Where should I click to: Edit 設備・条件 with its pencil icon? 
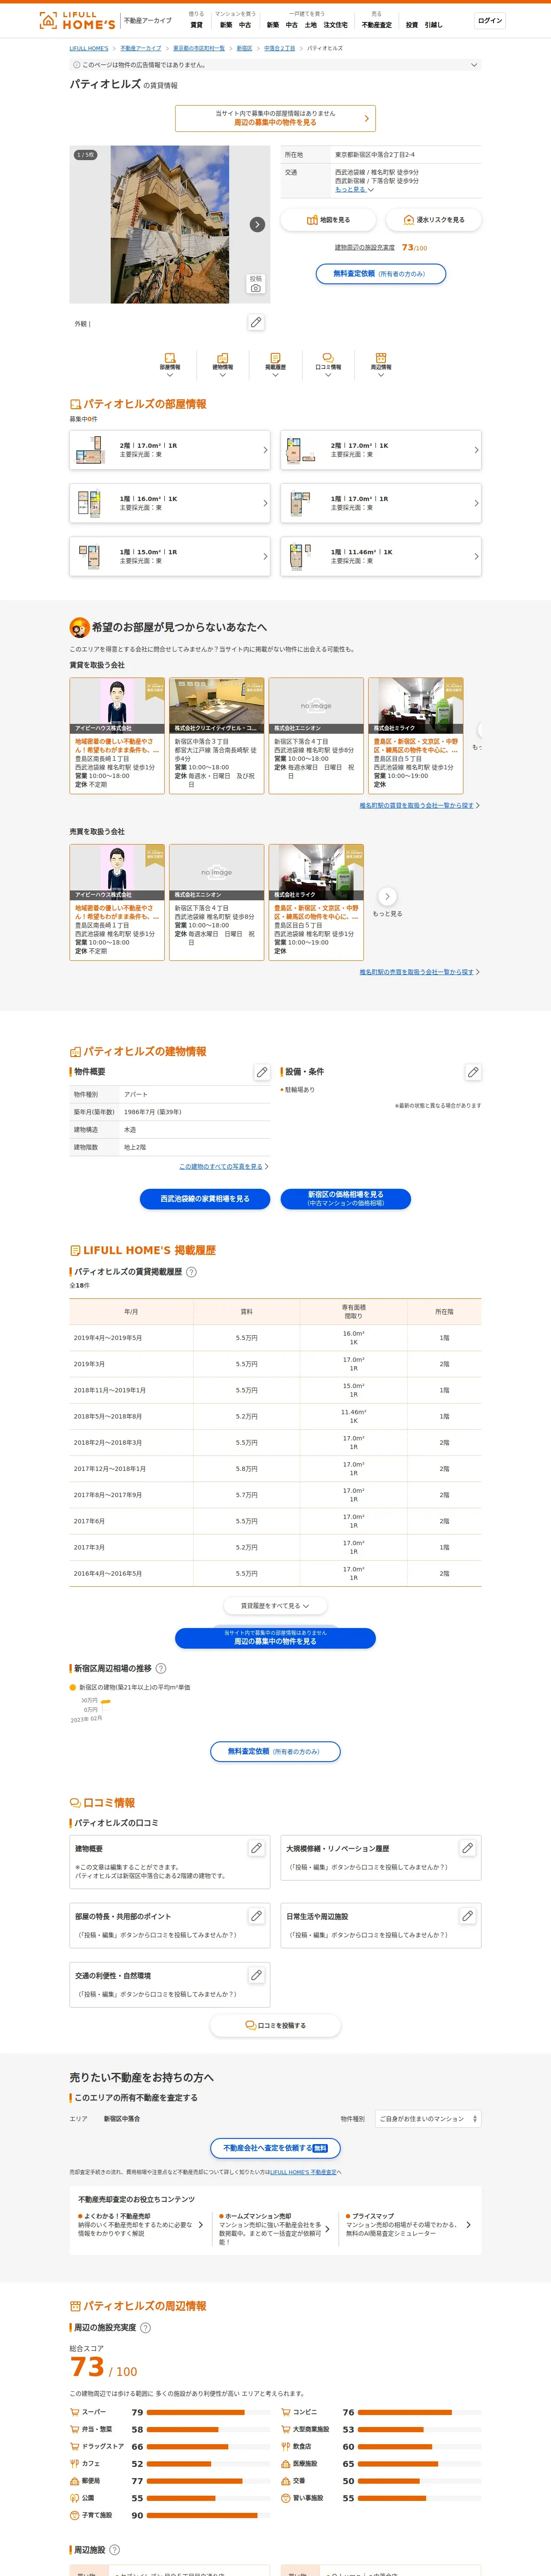click(x=473, y=1072)
